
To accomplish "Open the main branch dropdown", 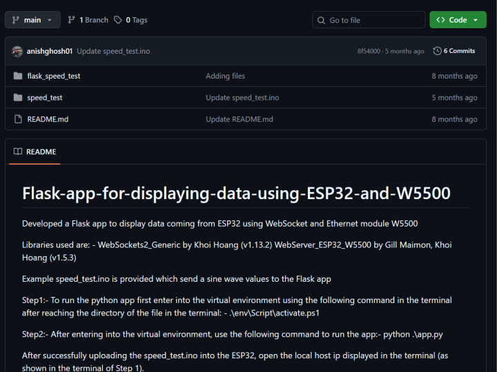I will 32,20.
